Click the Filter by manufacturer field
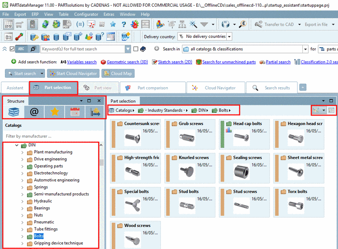 coord(53,136)
